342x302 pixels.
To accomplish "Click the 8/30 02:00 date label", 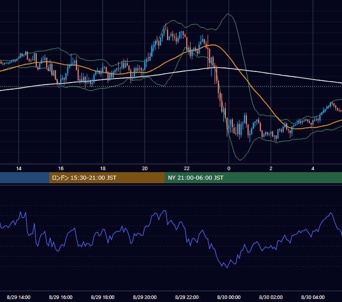I will coord(271,297).
